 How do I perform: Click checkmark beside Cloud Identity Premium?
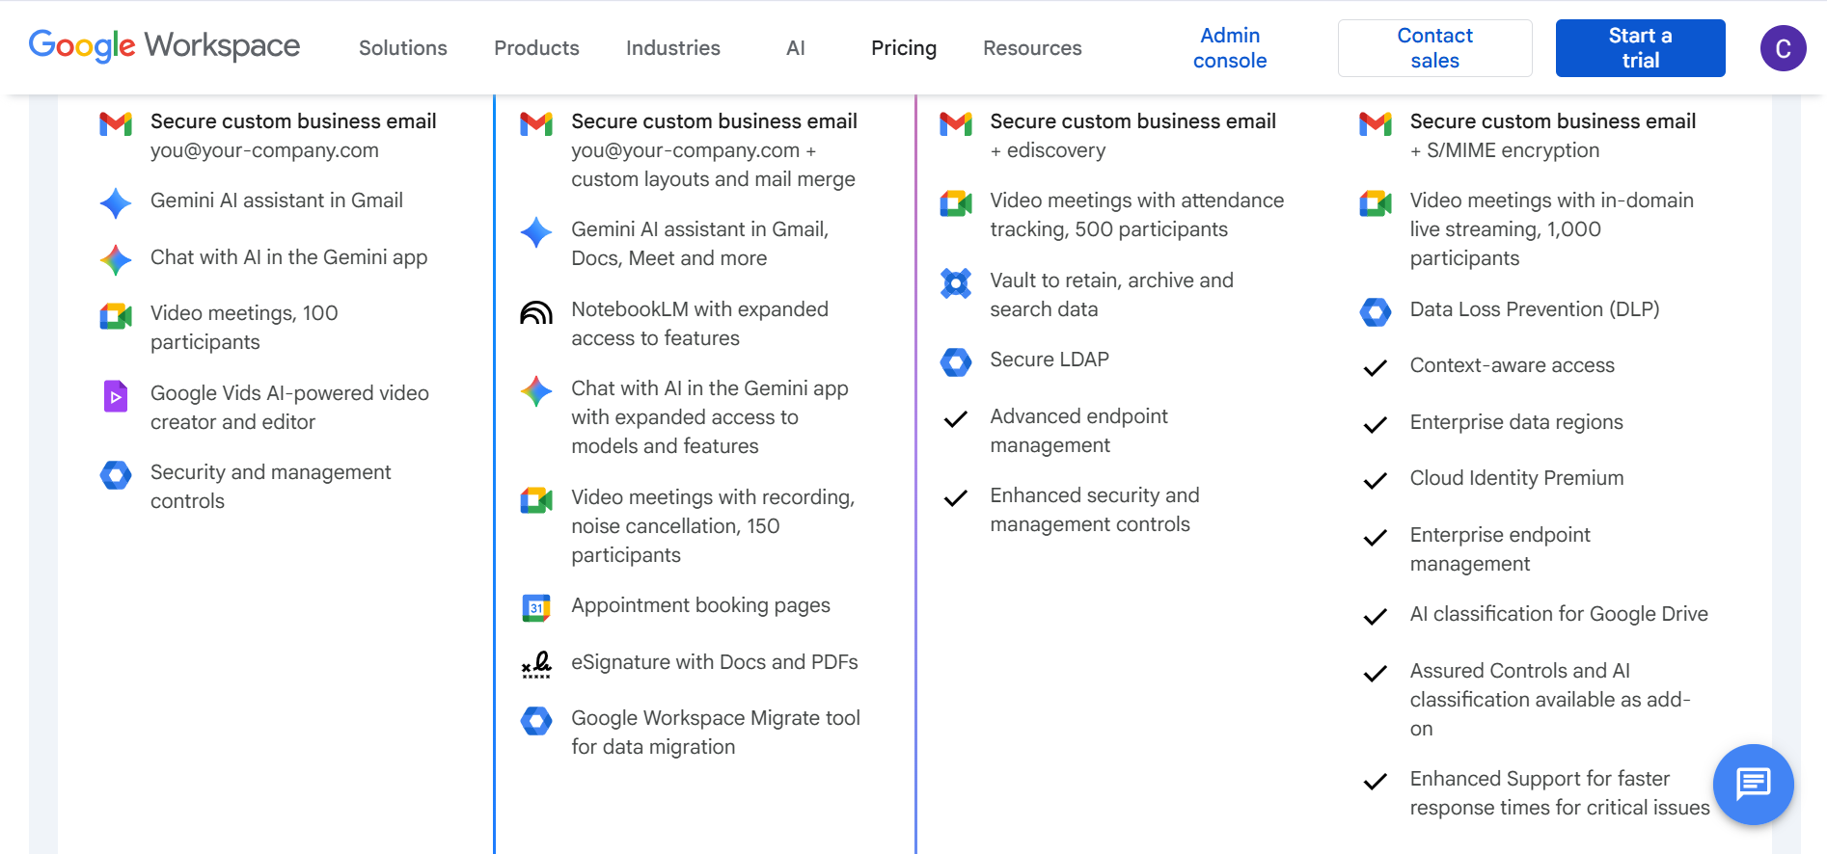pyautogui.click(x=1376, y=481)
